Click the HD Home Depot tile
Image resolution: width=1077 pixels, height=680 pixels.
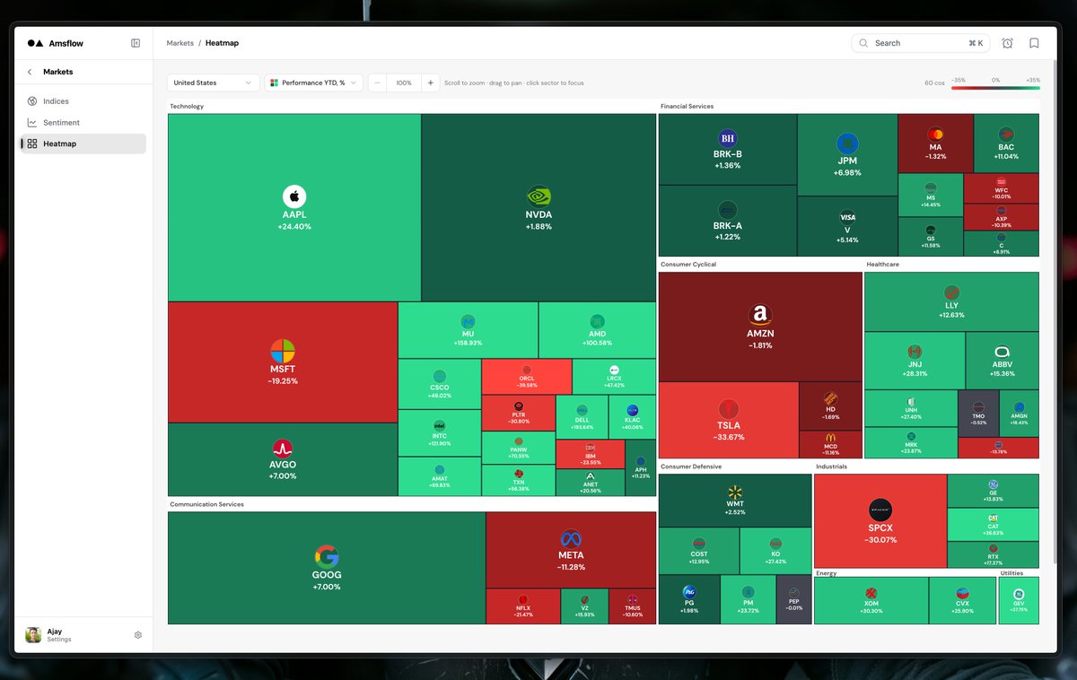(830, 406)
